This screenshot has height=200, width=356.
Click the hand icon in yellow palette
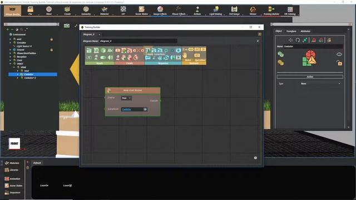click(x=185, y=56)
